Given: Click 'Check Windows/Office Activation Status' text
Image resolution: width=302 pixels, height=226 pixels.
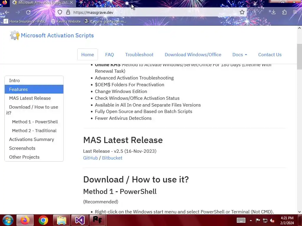Looking at the screenshot, I should coord(137,98).
